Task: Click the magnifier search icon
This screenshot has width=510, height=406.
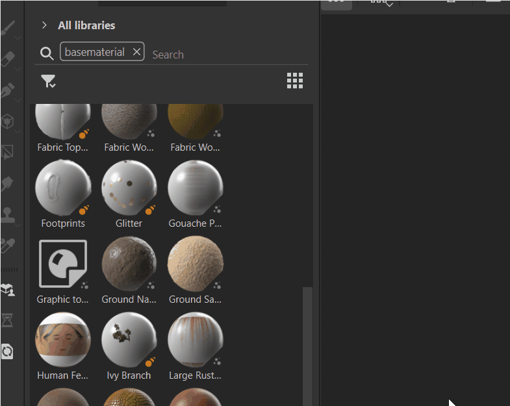Action: (47, 53)
